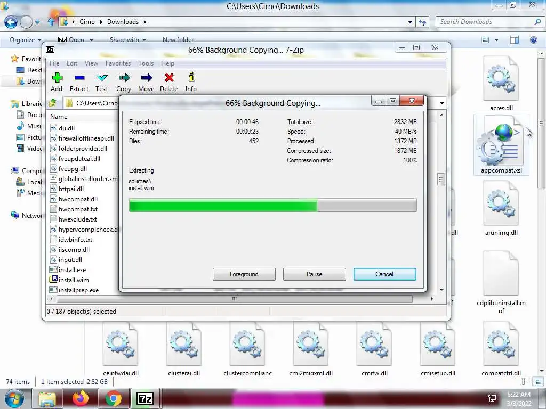Image resolution: width=546 pixels, height=409 pixels.
Task: Select clusterai.dll file icon
Action: [184, 349]
